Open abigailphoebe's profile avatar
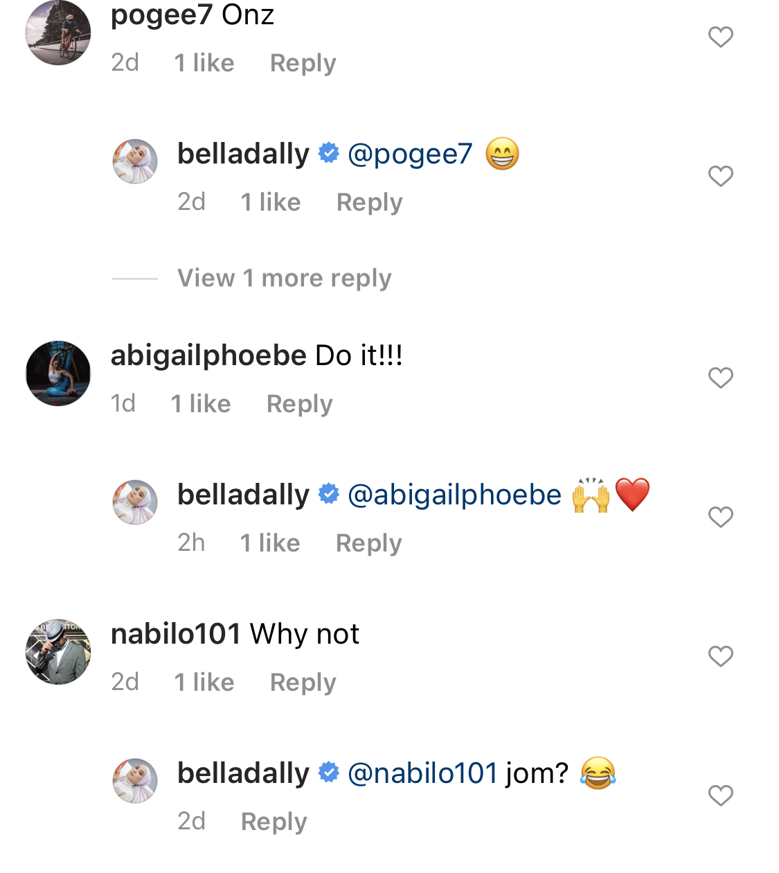Viewport: 779px width, 873px height. 58,373
